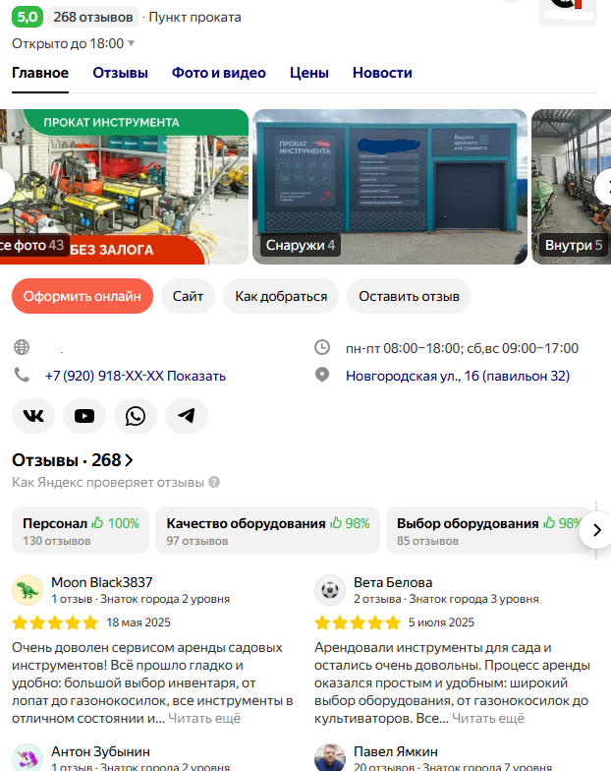Click the '18 мая 2025' review date

coord(139,623)
